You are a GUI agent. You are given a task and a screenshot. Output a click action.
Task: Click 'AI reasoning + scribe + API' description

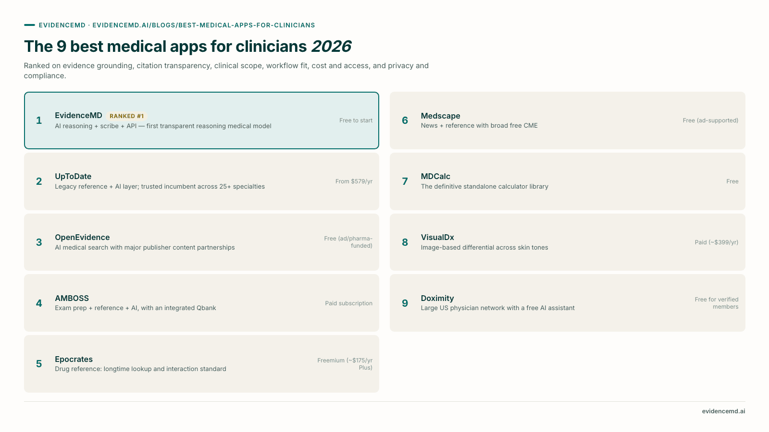[163, 126]
